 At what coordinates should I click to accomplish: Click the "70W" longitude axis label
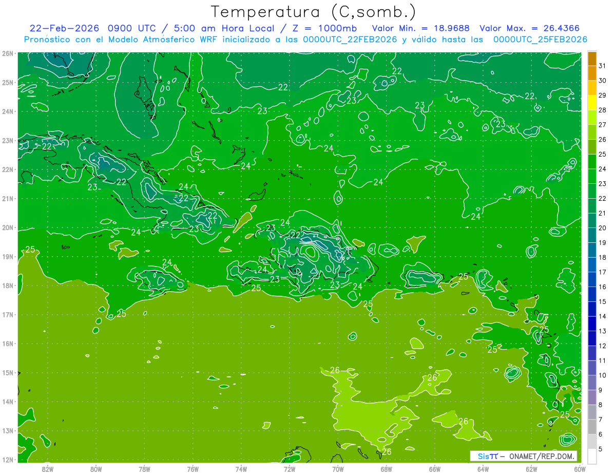point(338,468)
